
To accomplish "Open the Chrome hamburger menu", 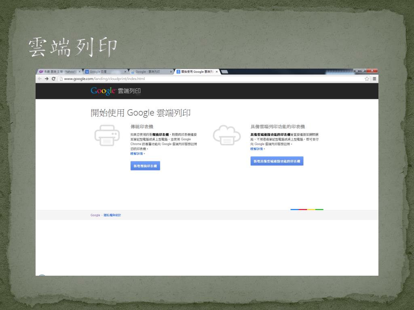I will (x=374, y=79).
